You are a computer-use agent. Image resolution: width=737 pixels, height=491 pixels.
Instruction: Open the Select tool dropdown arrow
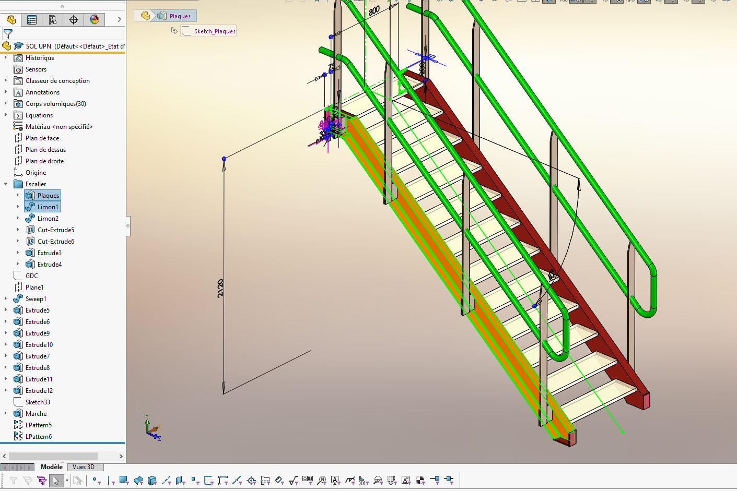[x=67, y=480]
